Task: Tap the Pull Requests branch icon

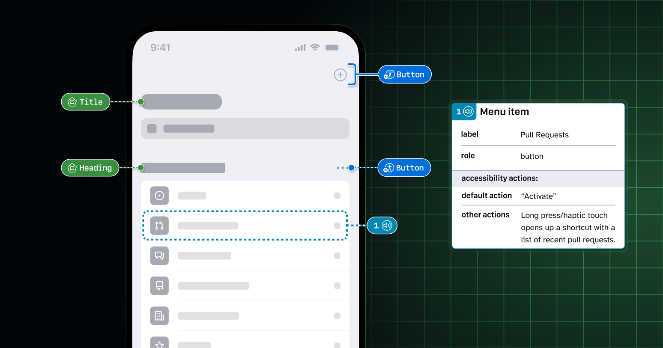Action: tap(159, 226)
